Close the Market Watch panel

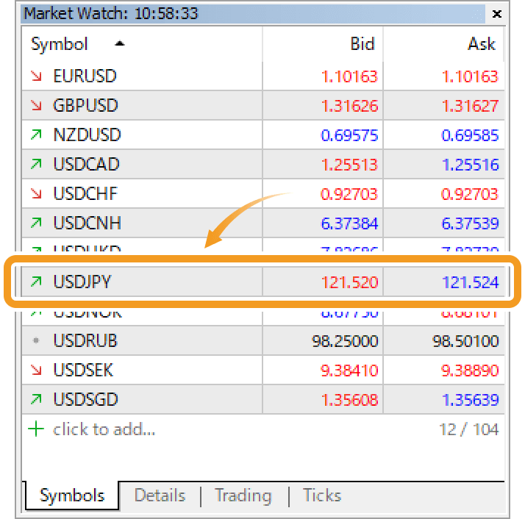pyautogui.click(x=497, y=14)
